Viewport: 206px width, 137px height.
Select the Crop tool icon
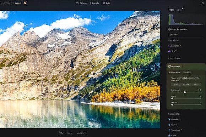(169, 35)
